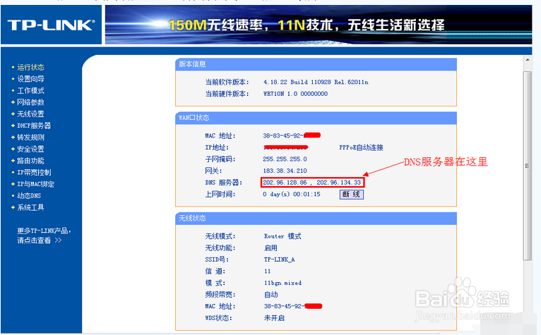Expand the IP带宽控制 menu
The width and height of the screenshot is (541, 335).
coord(34,172)
